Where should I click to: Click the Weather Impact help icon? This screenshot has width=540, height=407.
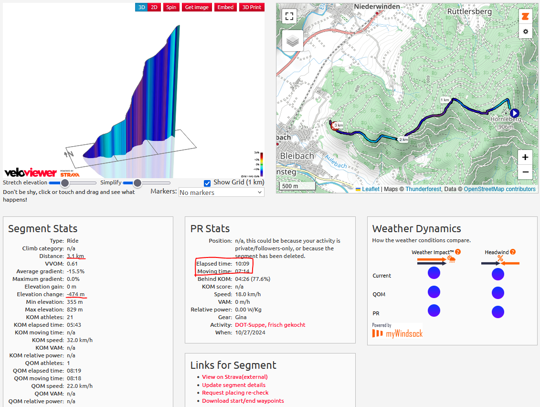(x=458, y=252)
